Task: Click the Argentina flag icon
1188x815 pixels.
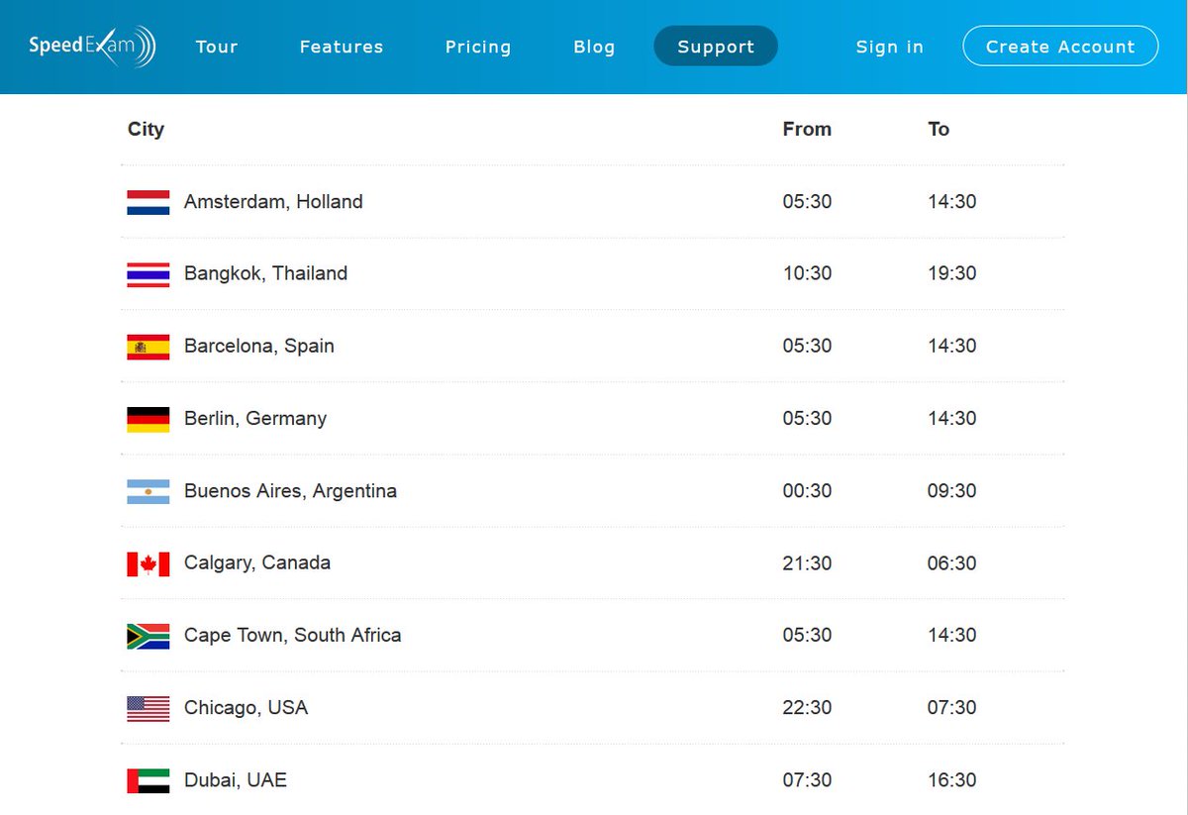Action: click(148, 491)
